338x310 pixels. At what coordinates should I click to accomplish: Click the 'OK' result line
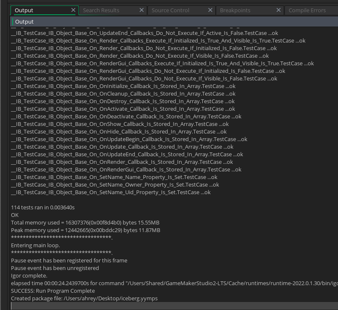click(x=15, y=215)
